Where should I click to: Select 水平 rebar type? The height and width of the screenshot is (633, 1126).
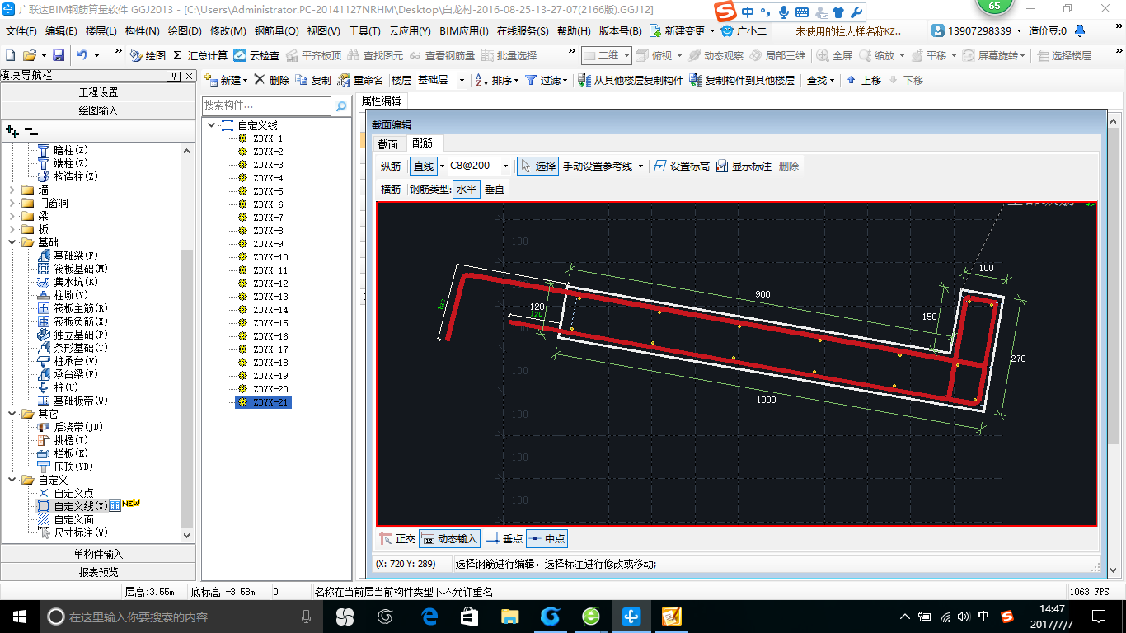(466, 189)
